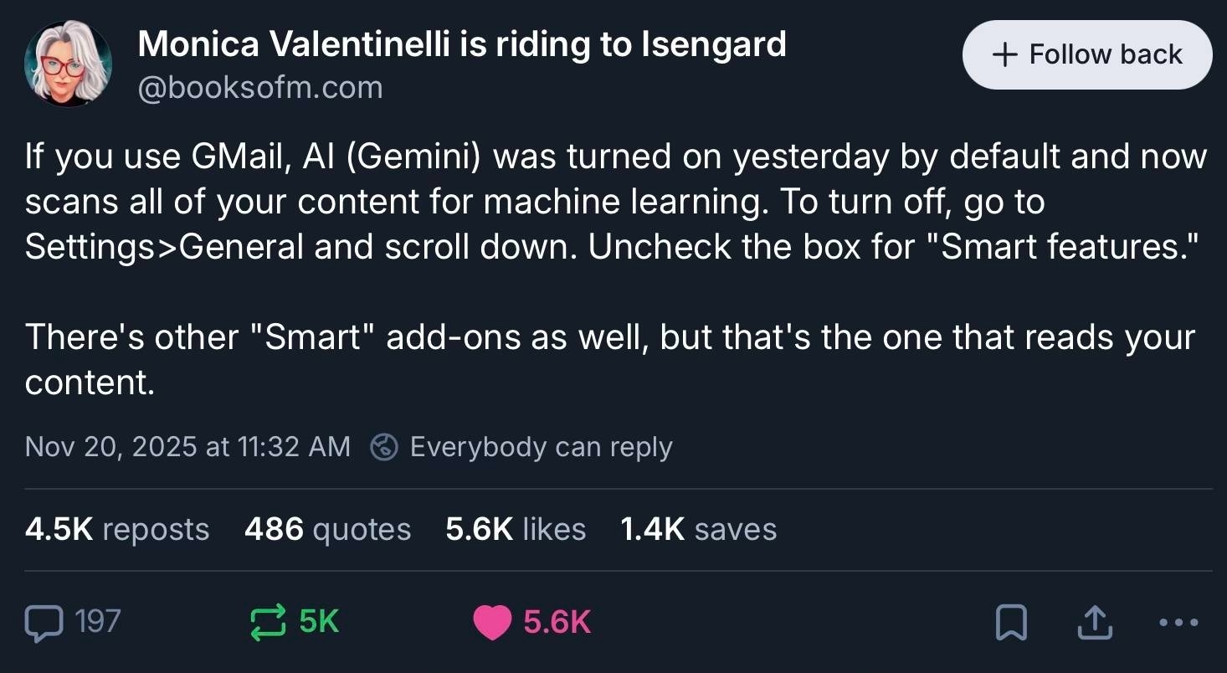This screenshot has height=673, width=1227.
Task: Open the "Everybody can reply" label
Action: pos(541,447)
